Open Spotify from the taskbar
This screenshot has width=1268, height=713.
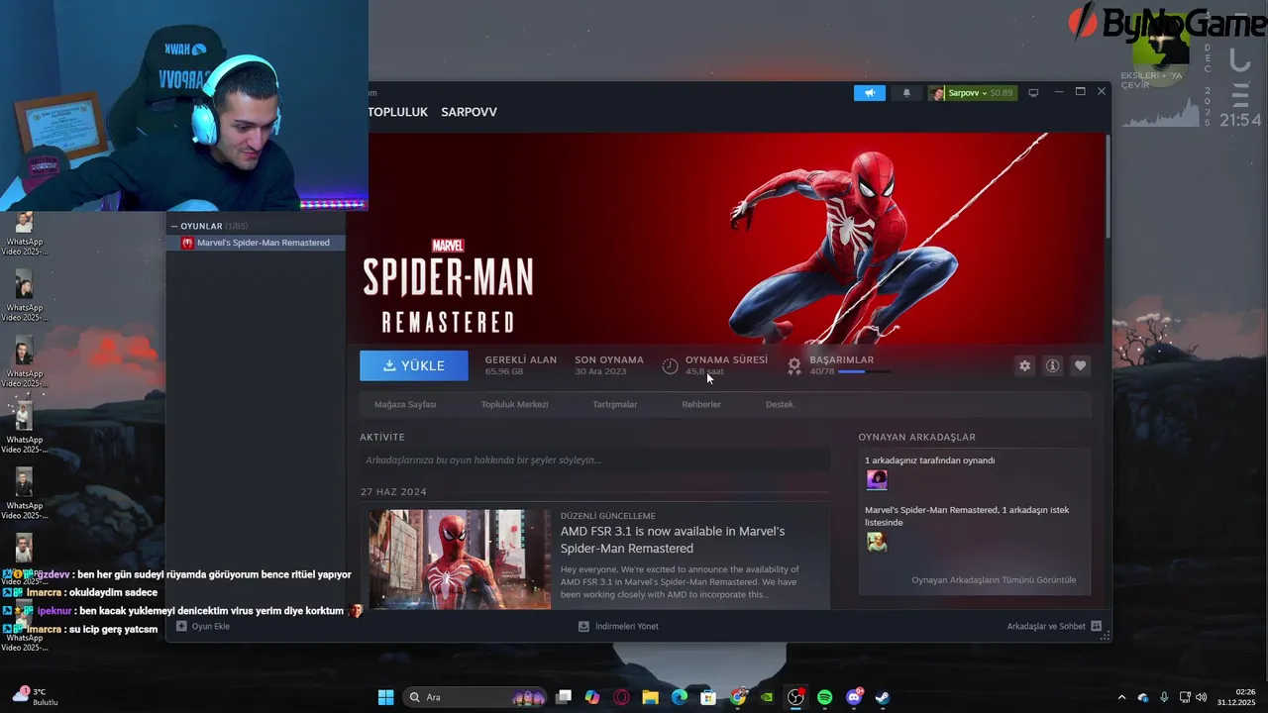[x=824, y=697]
